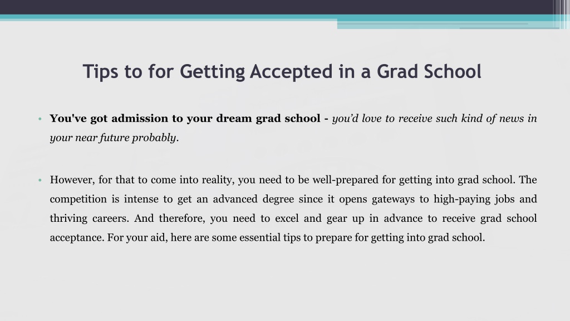Click the sentence starting 'For your aid'
Screen dimensions: 570x321
296,238
